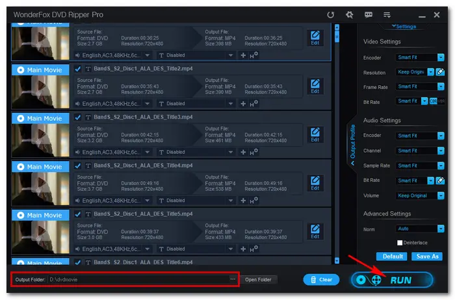Select the BandS_S2_Disc1_ALA_DES_Title3.mp4 filename
455x300 pixels.
[143, 117]
